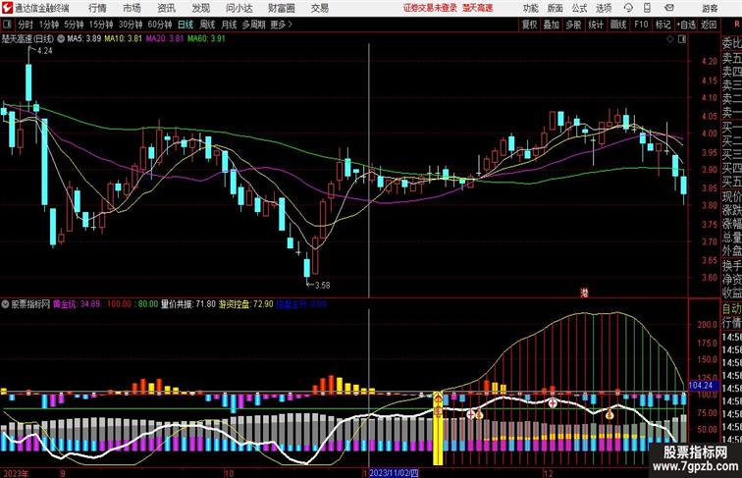The height and width of the screenshot is (478, 742).
Task: Switch to 60分钟 period
Action: (x=159, y=25)
